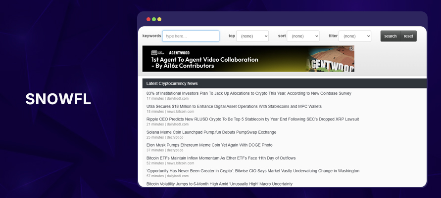Open the Elon Musk DOGE Photo article
This screenshot has height=198, width=441.
pos(209,145)
